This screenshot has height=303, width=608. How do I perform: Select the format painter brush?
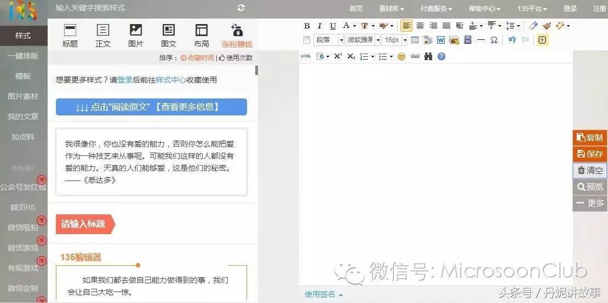coord(547,26)
